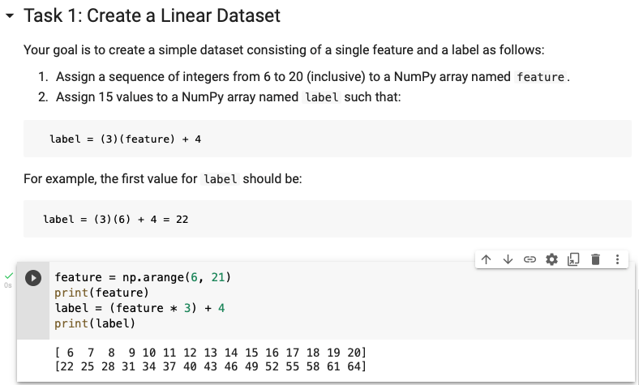Delete the code cell
The image size is (639, 385).
pos(595,259)
